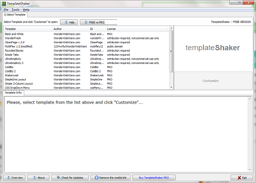The height and width of the screenshot is (183, 256).
Task: Select the Black and White template row
Action: tap(87, 34)
